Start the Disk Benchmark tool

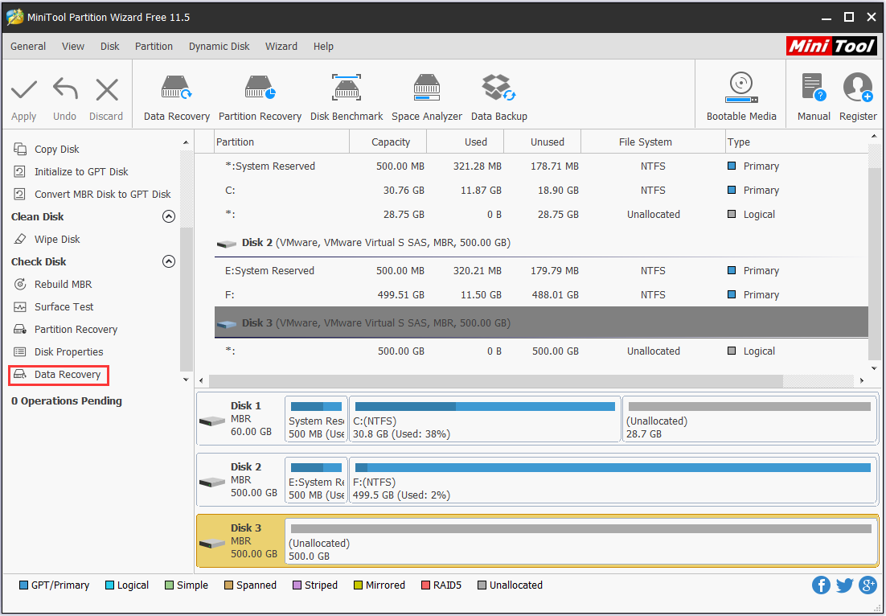click(347, 98)
